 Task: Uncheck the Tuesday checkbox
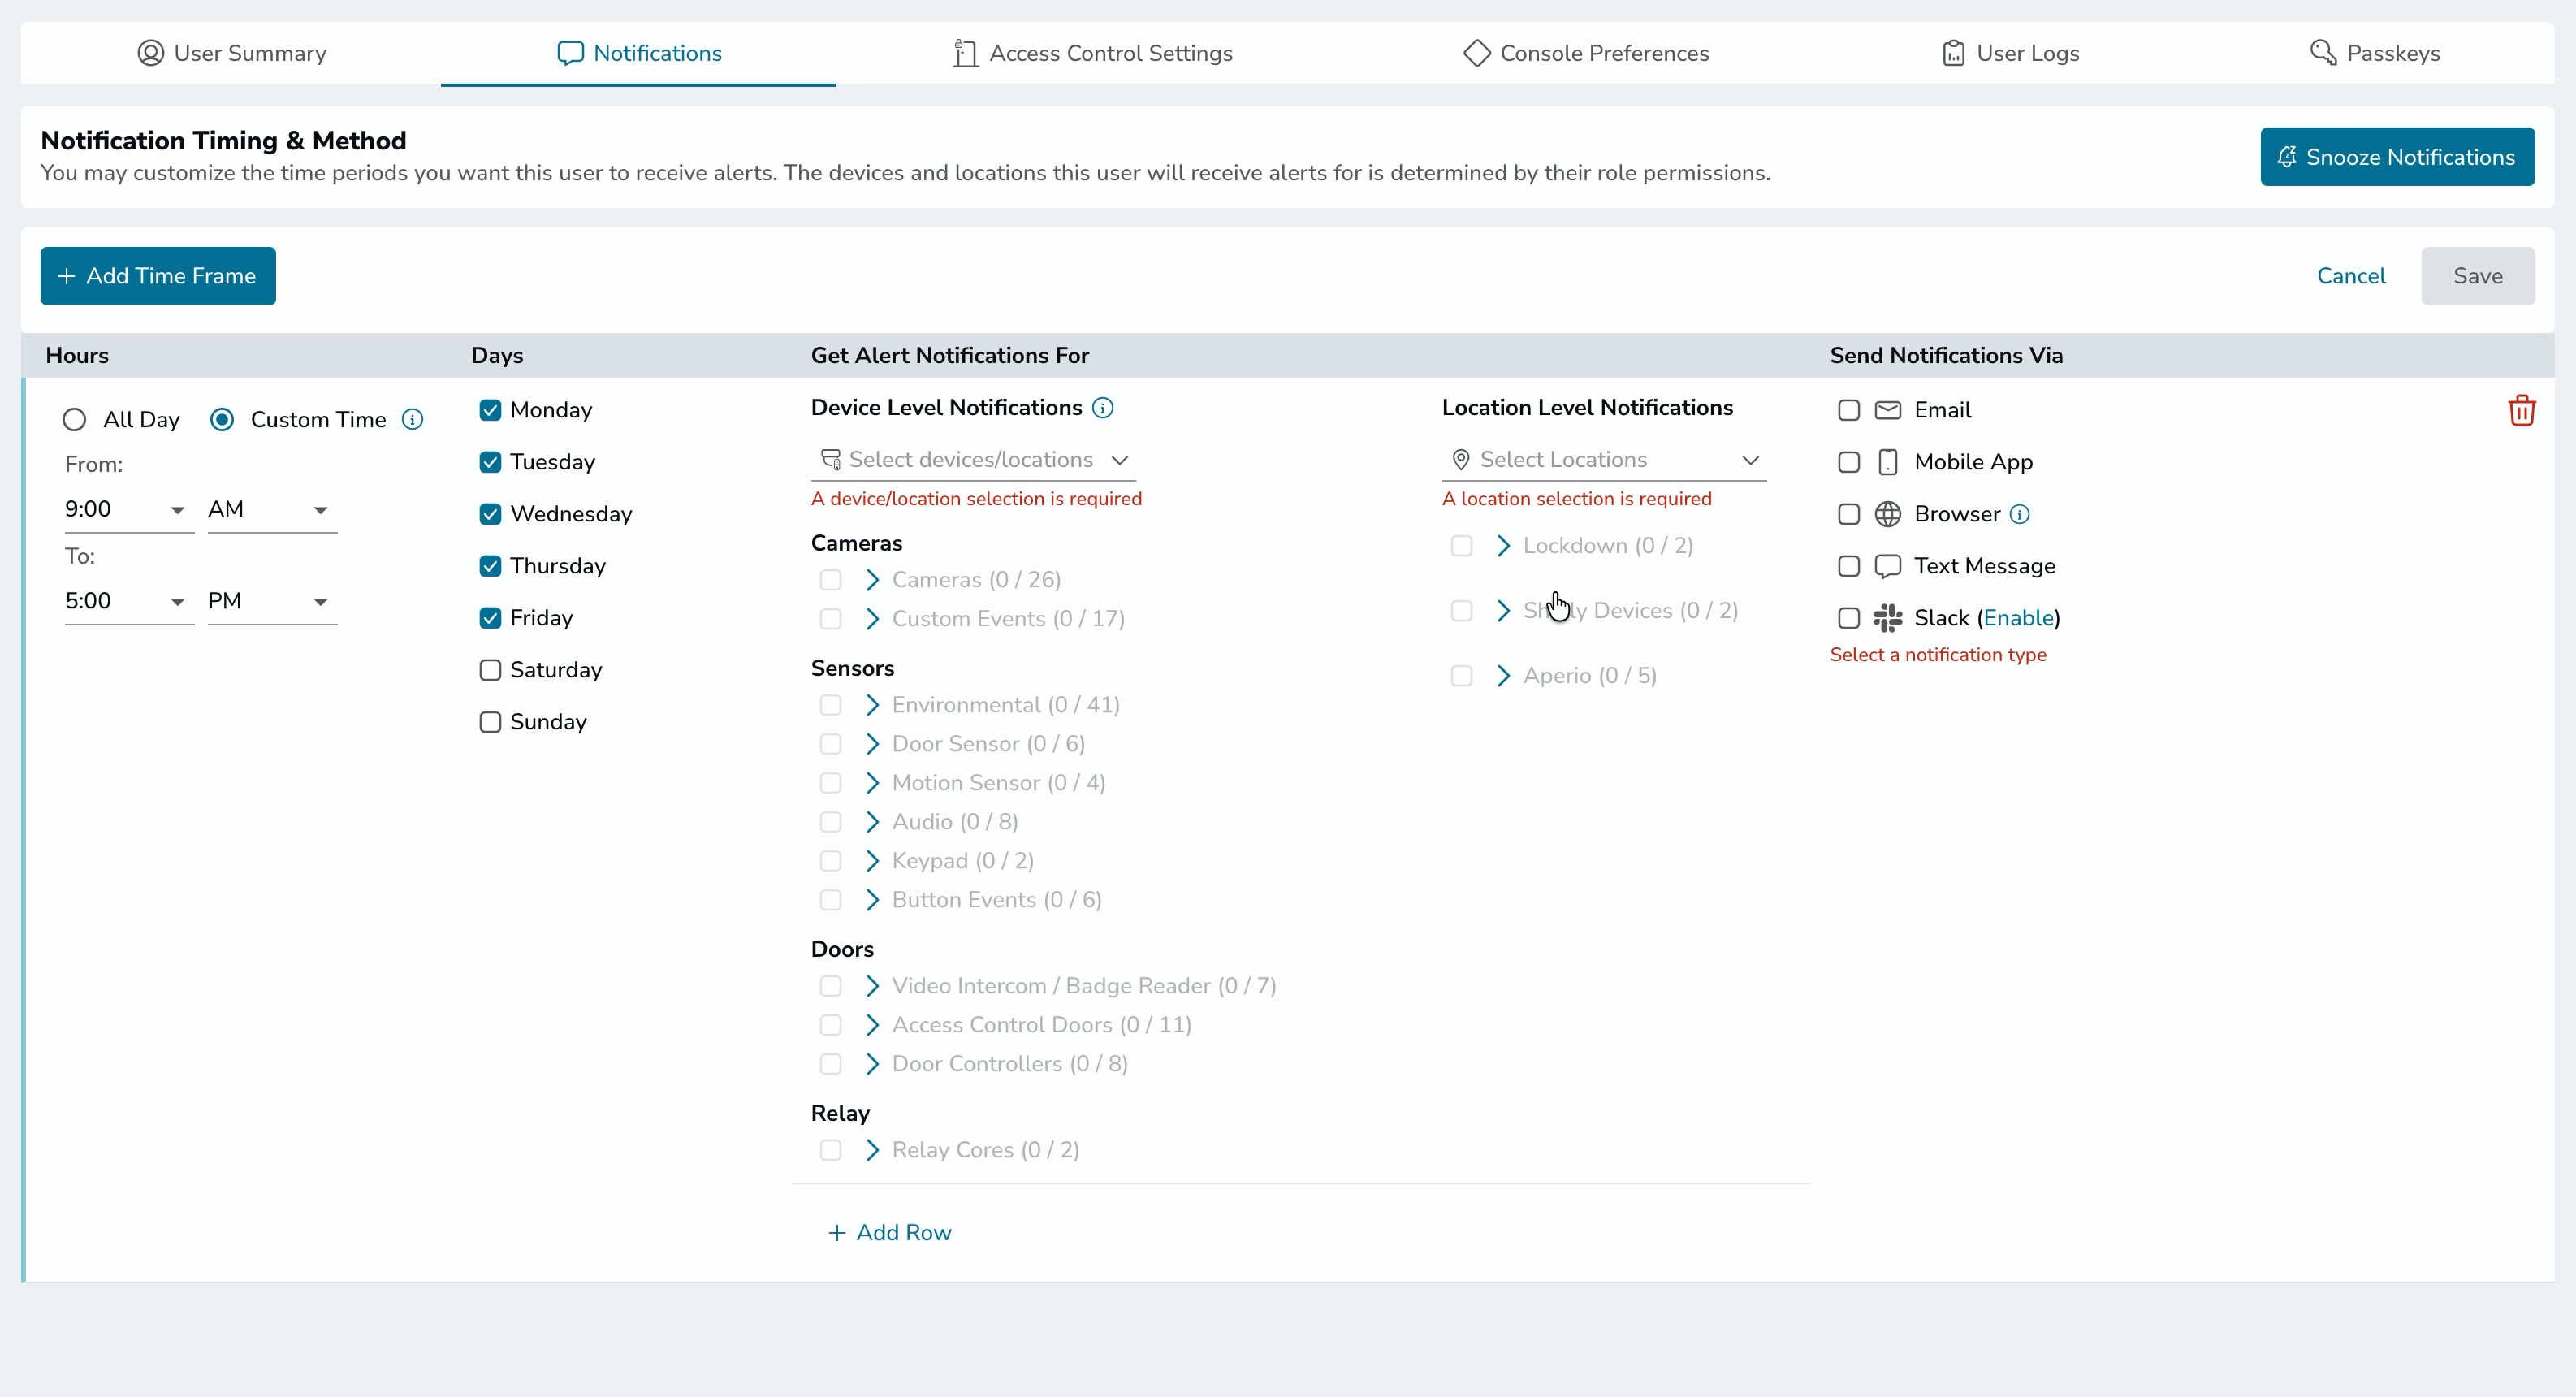point(490,462)
